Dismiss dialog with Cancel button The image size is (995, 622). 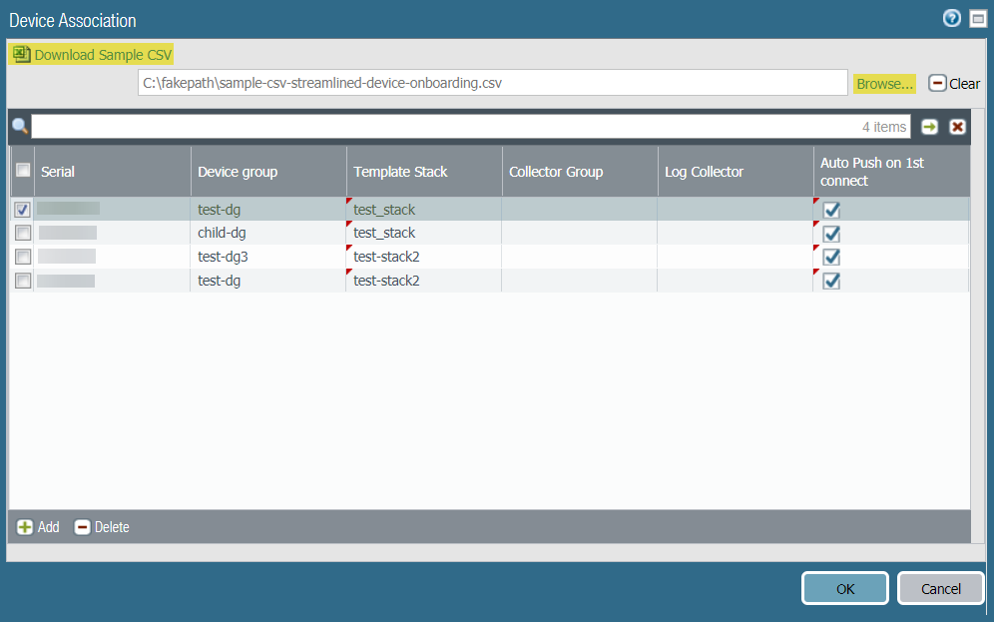[x=941, y=588]
